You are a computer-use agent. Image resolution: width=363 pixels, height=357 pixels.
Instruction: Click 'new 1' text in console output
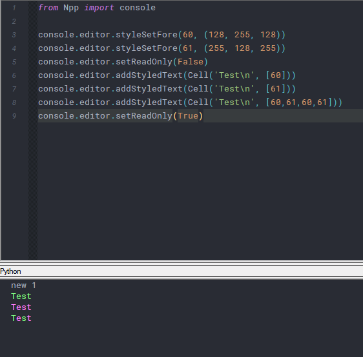23,285
